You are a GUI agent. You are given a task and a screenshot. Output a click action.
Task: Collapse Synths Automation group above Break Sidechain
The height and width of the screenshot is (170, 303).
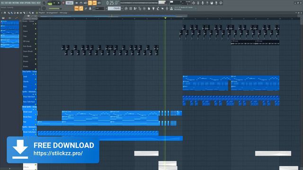pos(33,129)
